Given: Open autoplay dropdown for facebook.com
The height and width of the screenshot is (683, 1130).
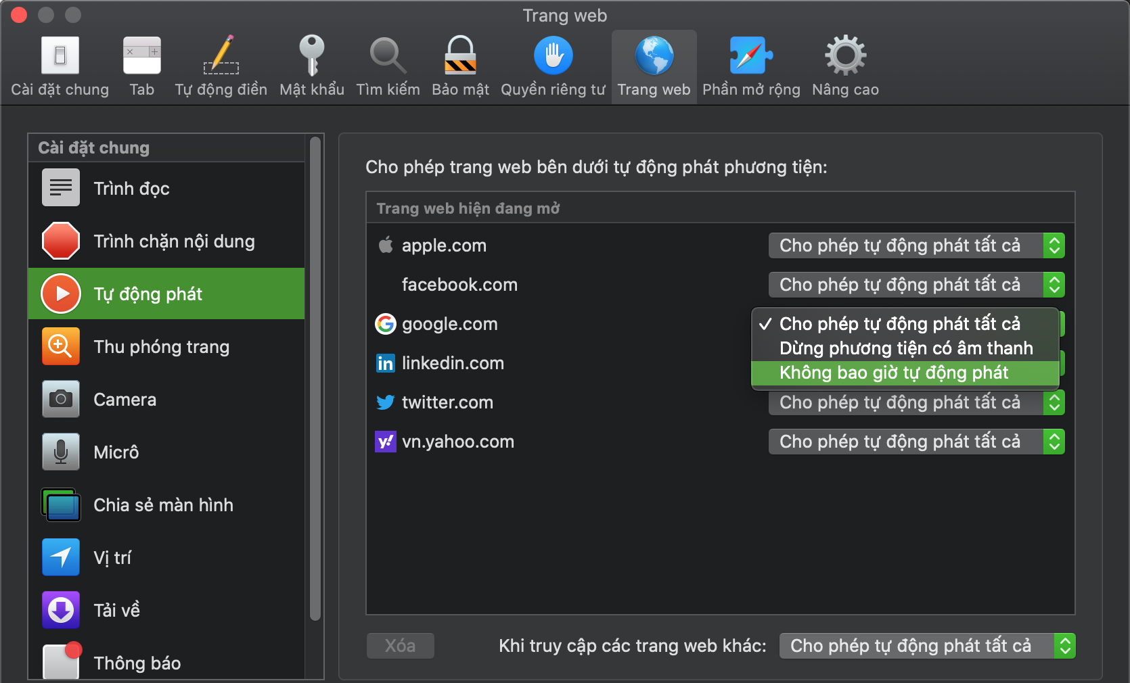Looking at the screenshot, I should [x=916, y=285].
